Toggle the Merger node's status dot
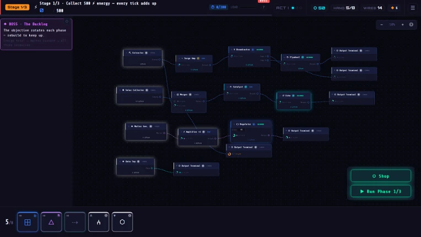Screen dimensions: 421x237 [190, 94]
